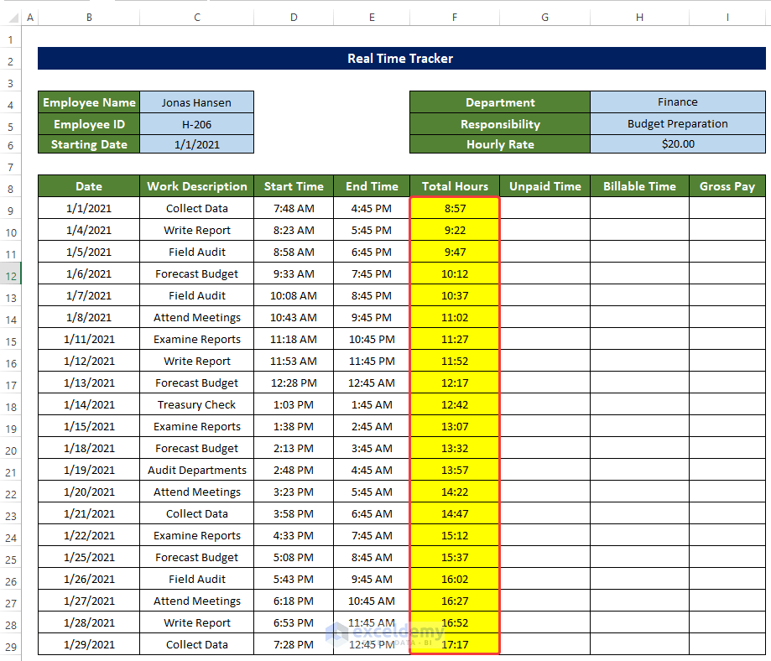Click the End Time header cell
The height and width of the screenshot is (661, 771).
[x=372, y=186]
